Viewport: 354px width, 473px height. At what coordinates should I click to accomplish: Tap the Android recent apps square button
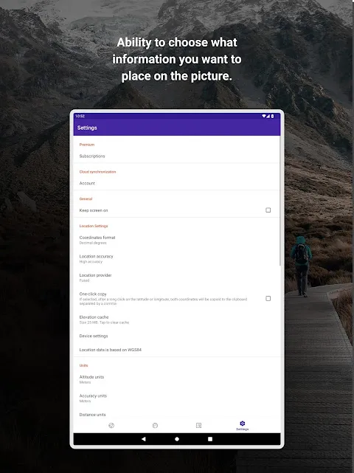pos(210,439)
